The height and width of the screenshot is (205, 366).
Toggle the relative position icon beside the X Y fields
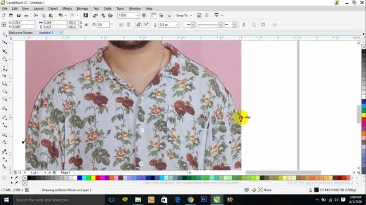click(4, 24)
